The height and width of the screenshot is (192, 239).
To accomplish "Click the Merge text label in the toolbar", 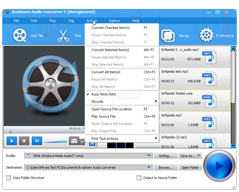I will coord(184,36).
